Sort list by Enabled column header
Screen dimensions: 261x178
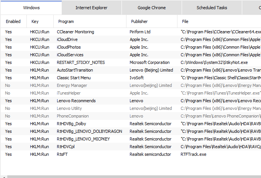[13, 21]
